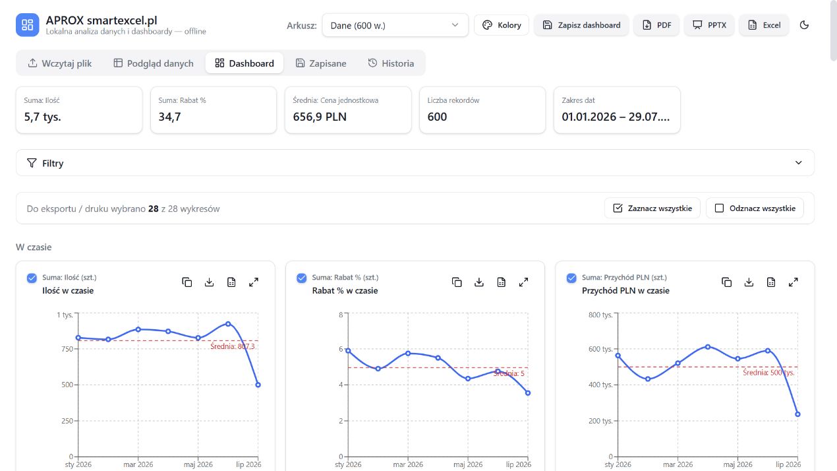Export dashboard as PDF
This screenshot has width=837, height=471.
[656, 25]
